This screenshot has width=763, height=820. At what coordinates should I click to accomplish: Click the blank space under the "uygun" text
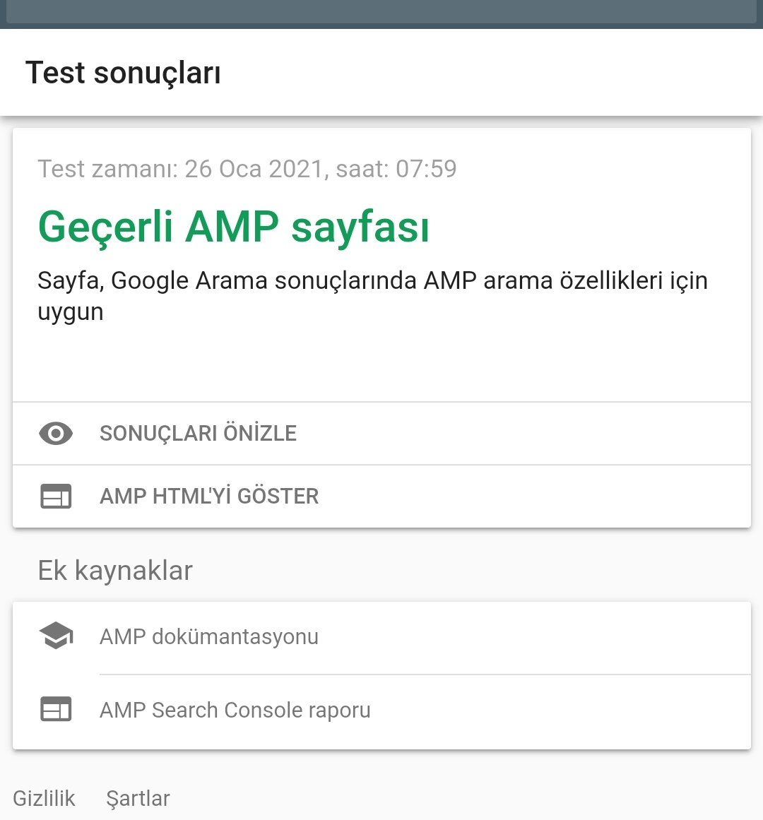tap(381, 364)
